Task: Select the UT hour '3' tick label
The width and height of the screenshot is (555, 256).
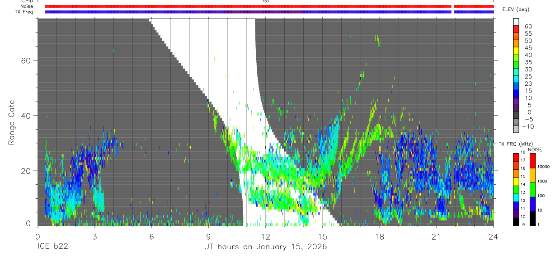Action: pyautogui.click(x=94, y=237)
